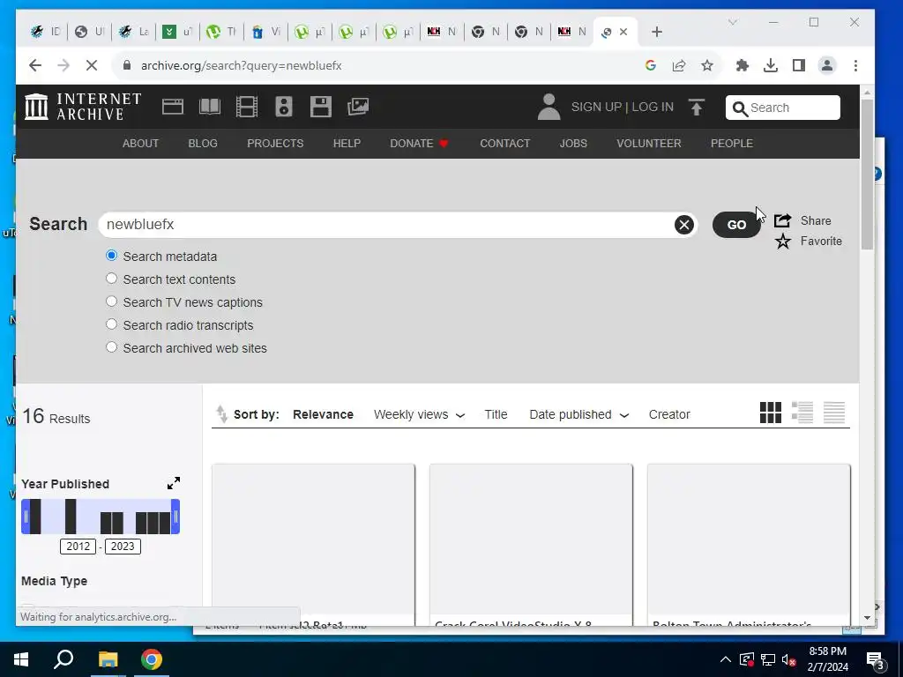Screen dimensions: 903x677
Task: Switch to tile grid view
Action: (771, 413)
